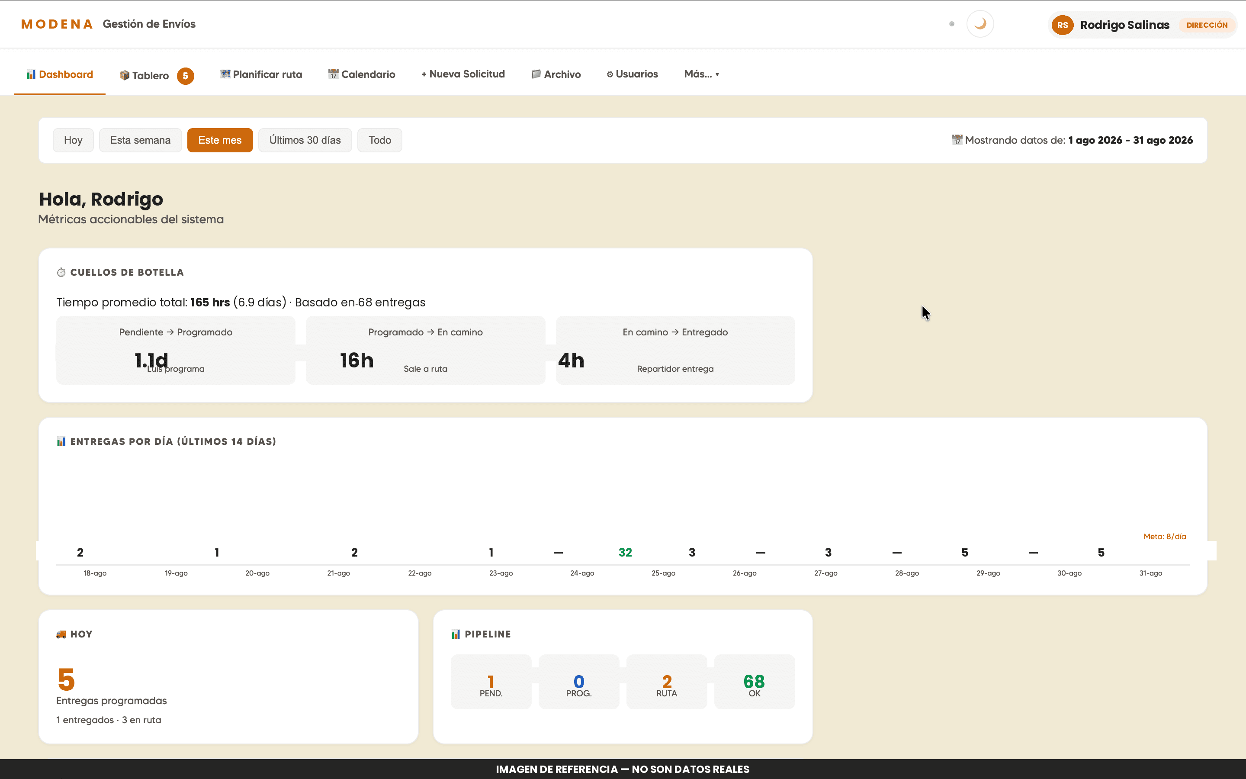Click the 1 entregados · 3 en ruta text
Screen dimensions: 1246x779
click(109, 720)
